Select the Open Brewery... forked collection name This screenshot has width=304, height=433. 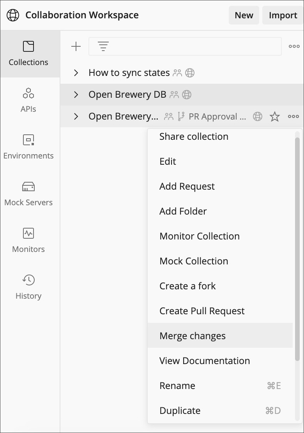124,116
